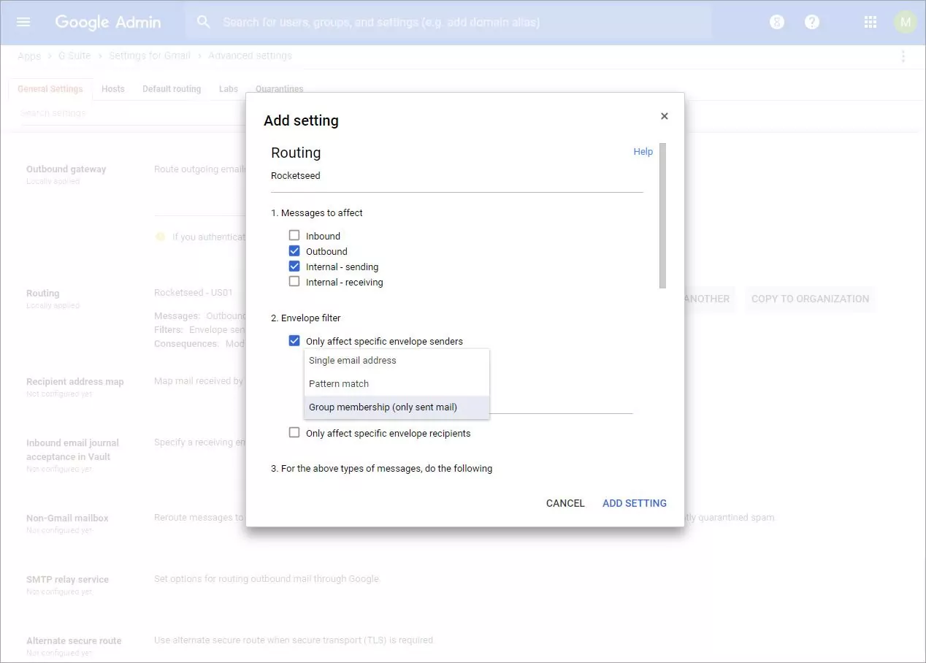Uncheck the Outbound checkbox
This screenshot has height=663, width=926.
294,250
